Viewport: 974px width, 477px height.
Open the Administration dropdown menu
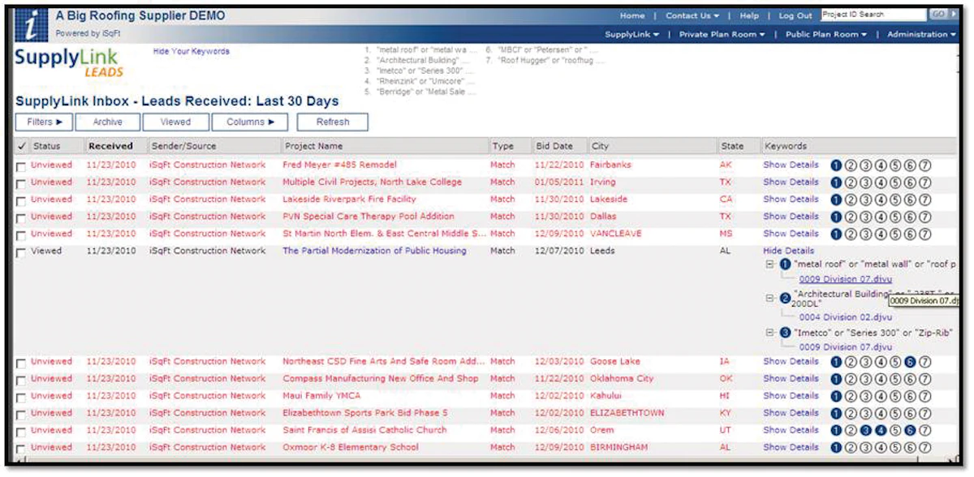click(x=921, y=34)
